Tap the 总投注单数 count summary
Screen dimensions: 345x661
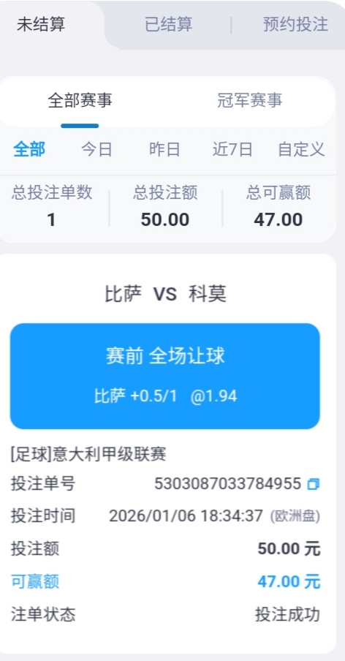(x=51, y=206)
